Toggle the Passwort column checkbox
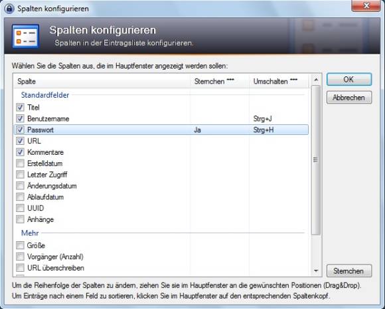The image size is (385, 309). click(20, 130)
